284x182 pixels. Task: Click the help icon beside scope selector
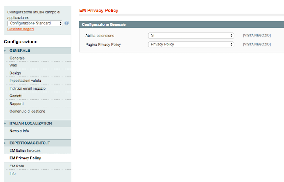pyautogui.click(x=67, y=23)
